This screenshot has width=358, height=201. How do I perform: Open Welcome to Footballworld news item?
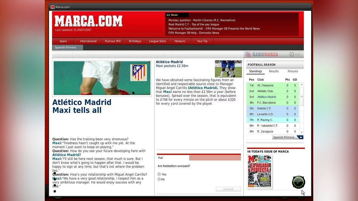[214, 29]
